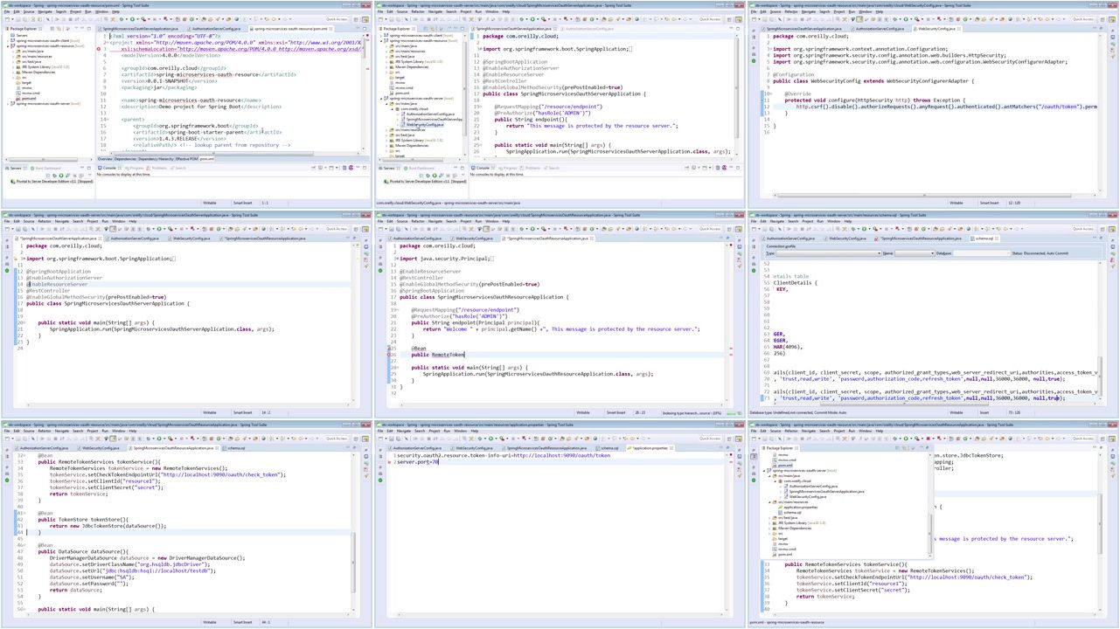Open Overview tab of the pom.xml editor
Viewport: 1120px width, 629px height.
tap(105, 159)
